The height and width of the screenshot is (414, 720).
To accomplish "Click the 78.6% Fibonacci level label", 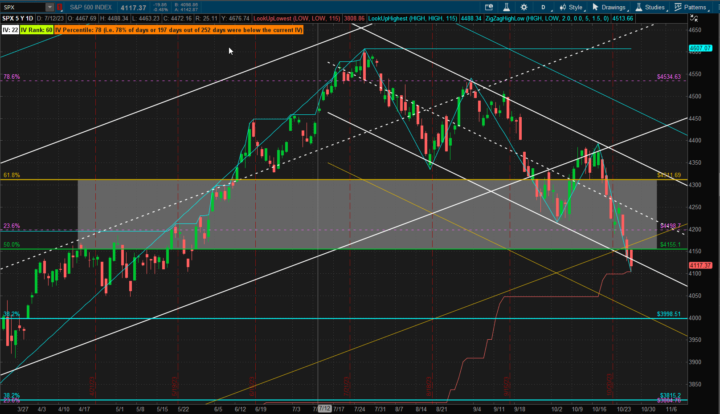I will tap(12, 77).
